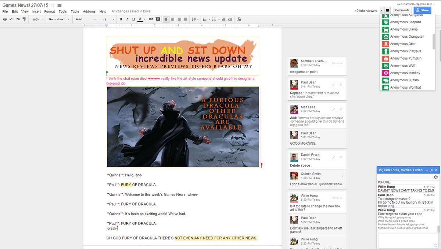
Task: Click the folder icon beside document title
Action: coord(60,5)
